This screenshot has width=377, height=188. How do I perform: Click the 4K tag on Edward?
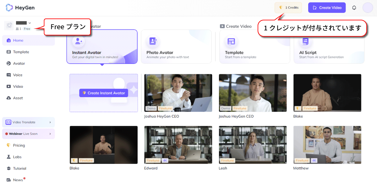[165, 160]
